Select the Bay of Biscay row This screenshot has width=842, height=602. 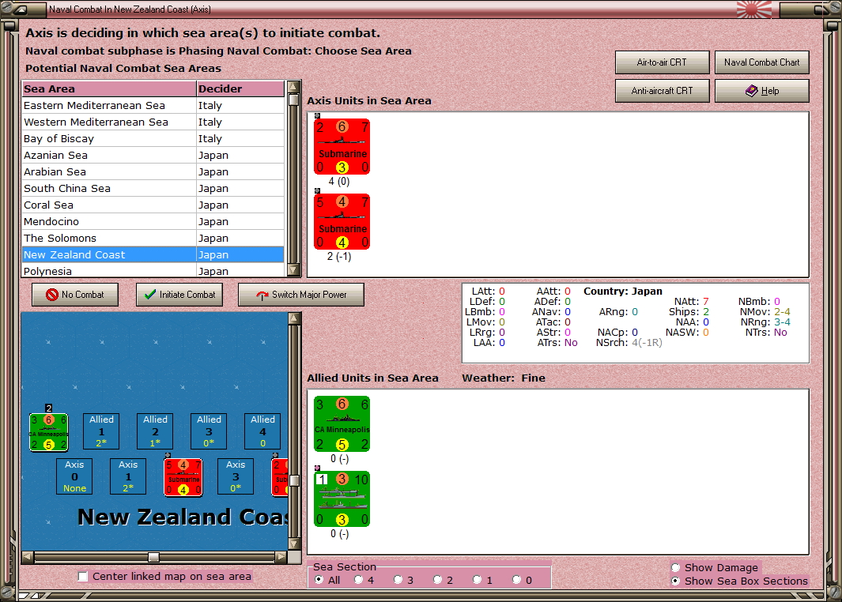(x=153, y=139)
